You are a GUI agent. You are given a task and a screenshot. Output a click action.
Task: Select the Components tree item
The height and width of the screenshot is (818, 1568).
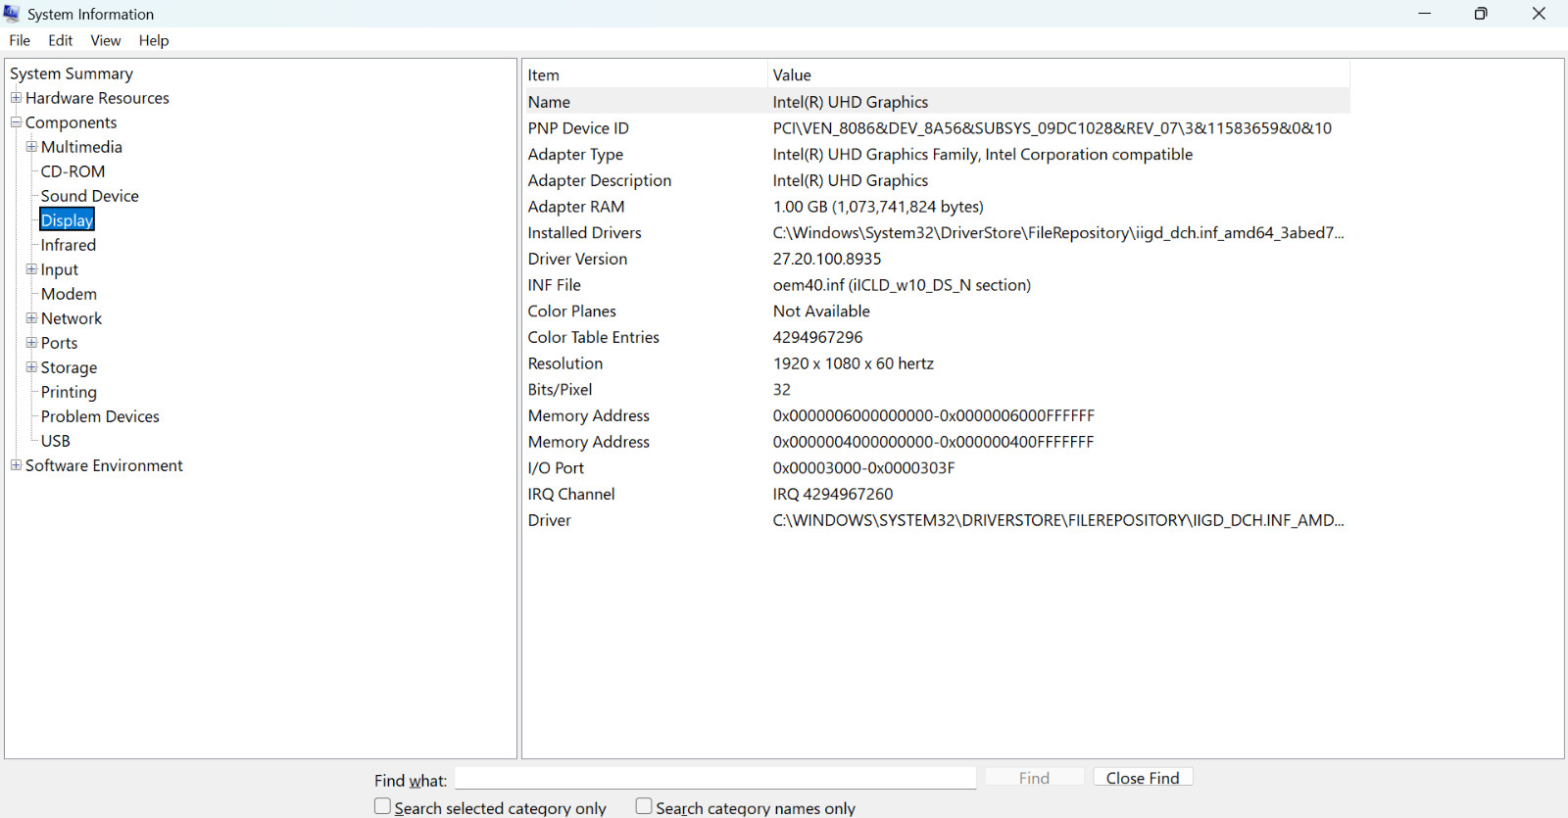coord(71,122)
